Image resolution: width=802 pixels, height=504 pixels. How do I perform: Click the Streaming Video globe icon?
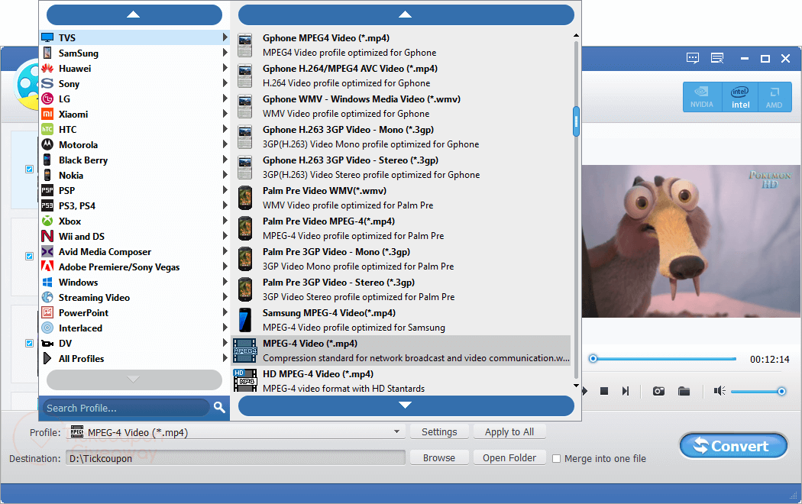click(47, 297)
